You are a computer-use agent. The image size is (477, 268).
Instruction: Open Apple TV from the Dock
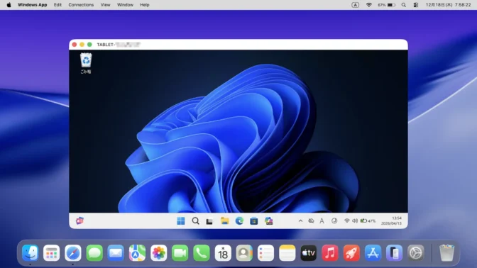[x=309, y=253]
